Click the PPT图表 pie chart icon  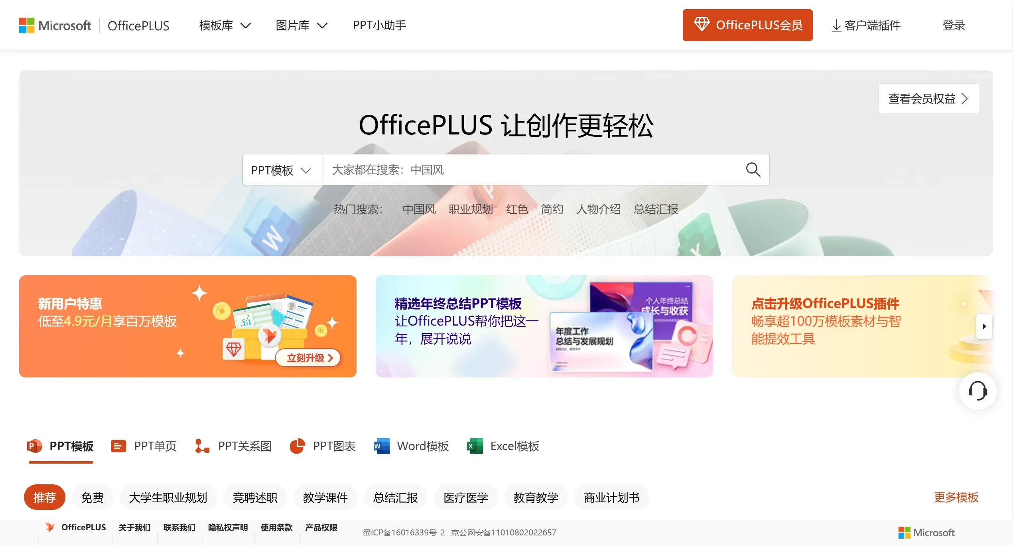click(297, 446)
